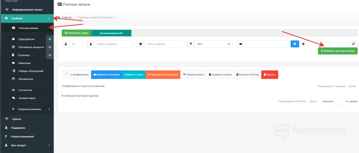This screenshot has height=153, width=359.
Task: Click Принять политику button
Action: 248,74
